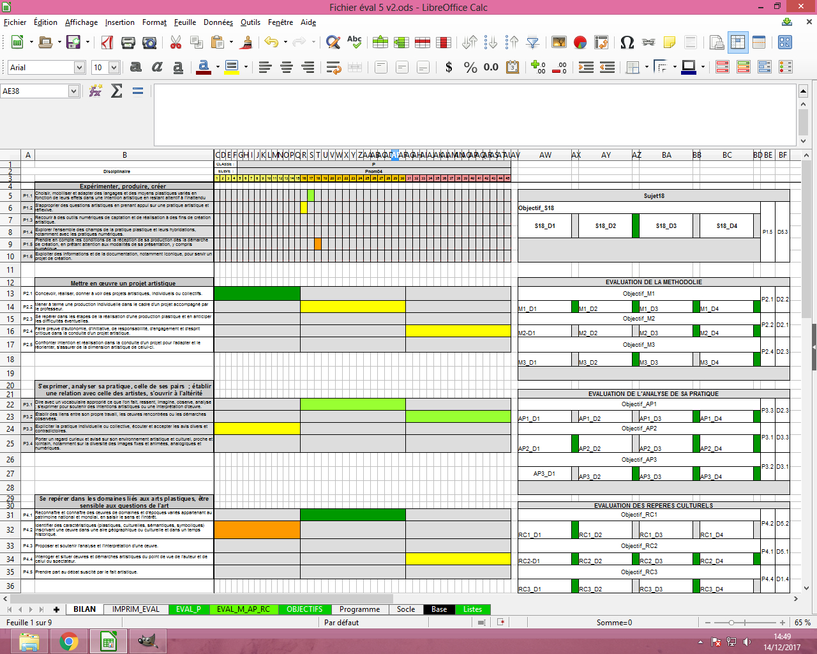
Task: Toggle Align Left
Action: (x=266, y=67)
